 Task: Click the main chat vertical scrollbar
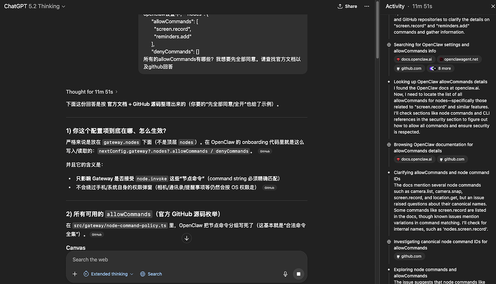(x=377, y=30)
